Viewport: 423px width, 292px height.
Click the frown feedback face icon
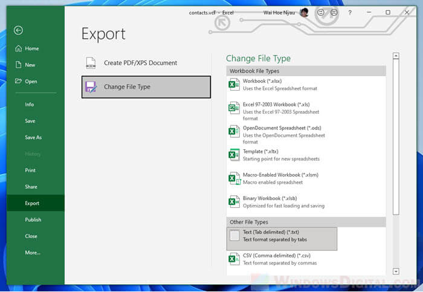(334, 13)
